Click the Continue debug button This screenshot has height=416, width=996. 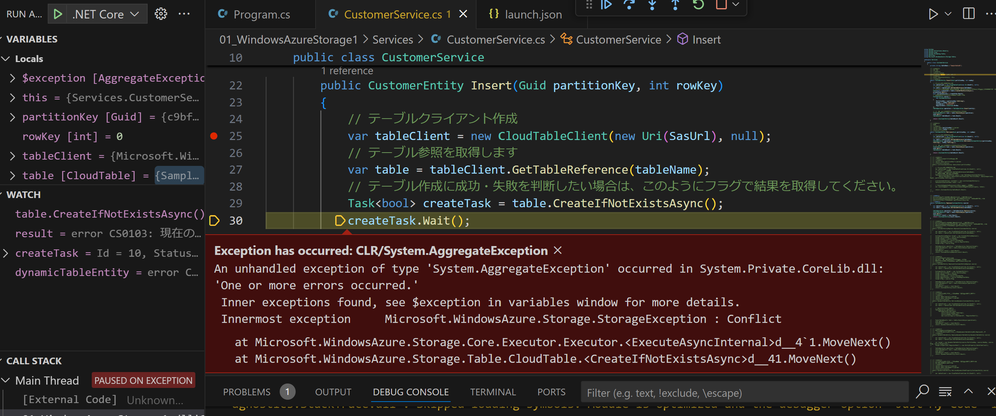coord(606,5)
